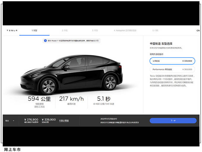The height and width of the screenshot is (152, 202).
Task: Go to the 2.外观 step tab
Action: pyautogui.click(x=65, y=30)
